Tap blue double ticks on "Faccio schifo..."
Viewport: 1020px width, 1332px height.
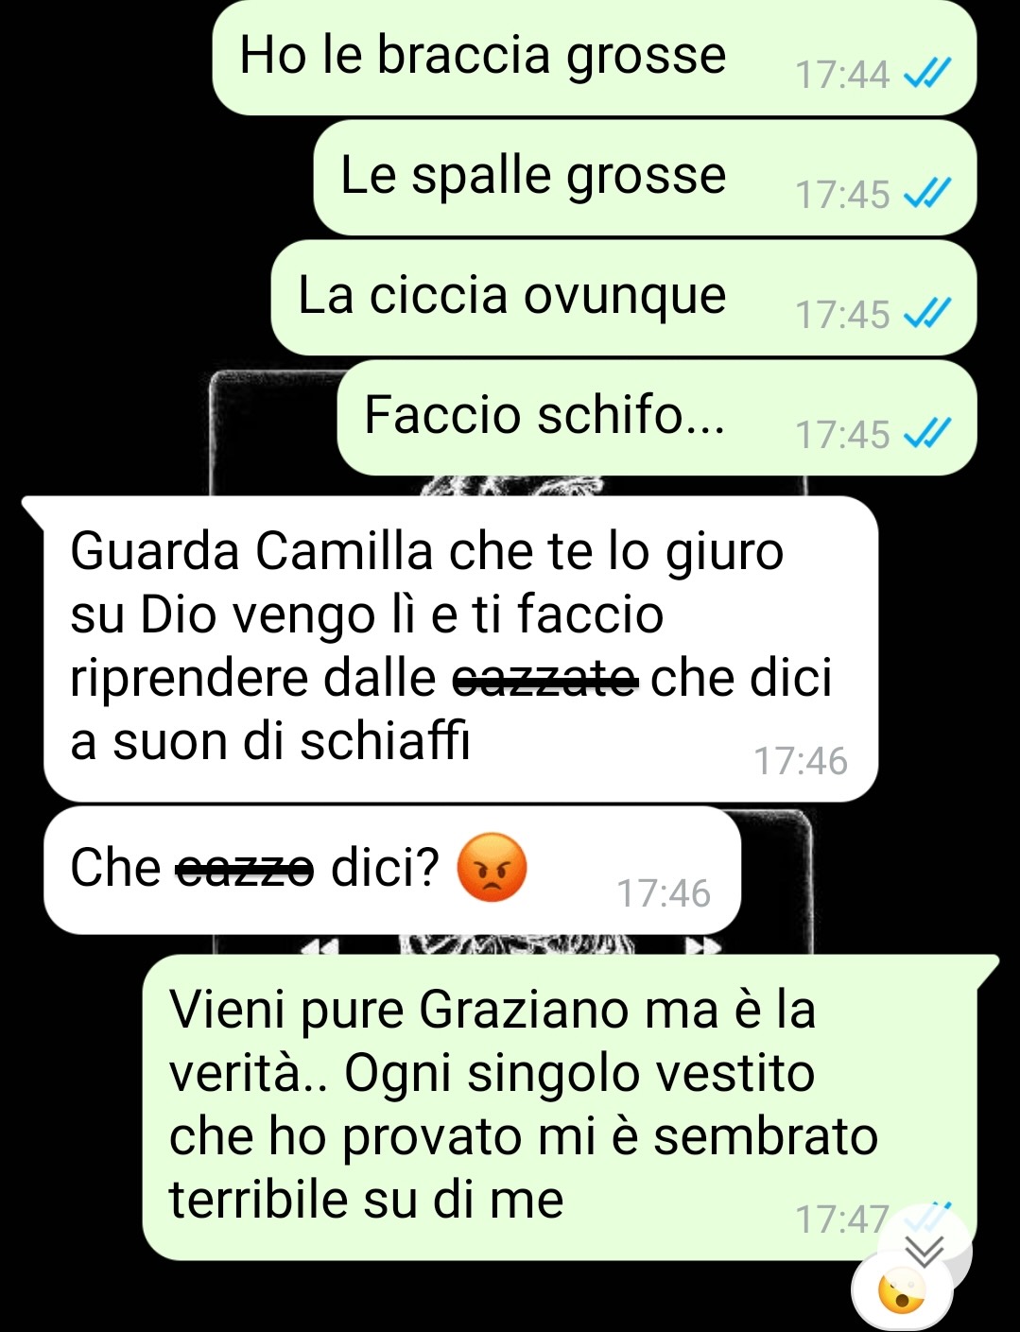[925, 434]
